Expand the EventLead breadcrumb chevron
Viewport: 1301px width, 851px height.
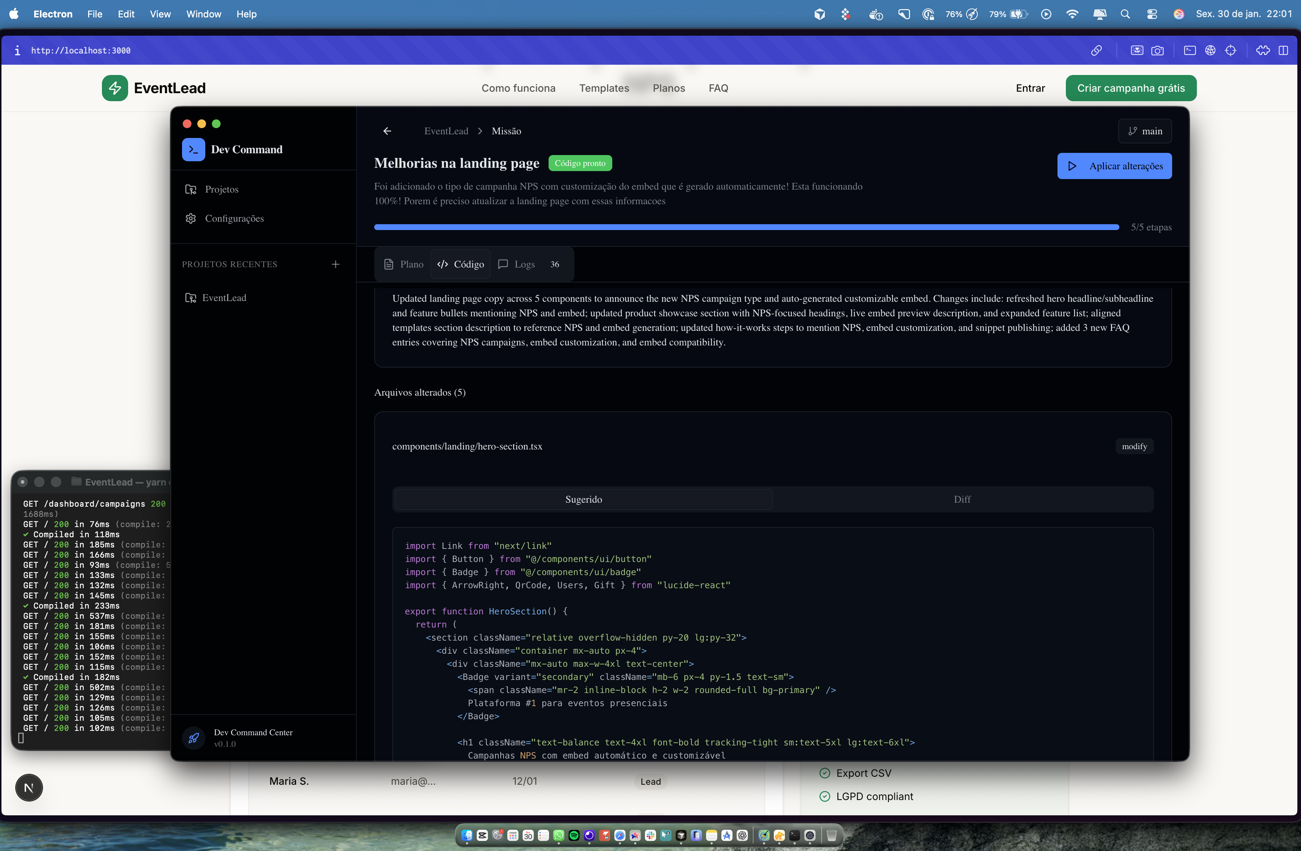pos(479,131)
